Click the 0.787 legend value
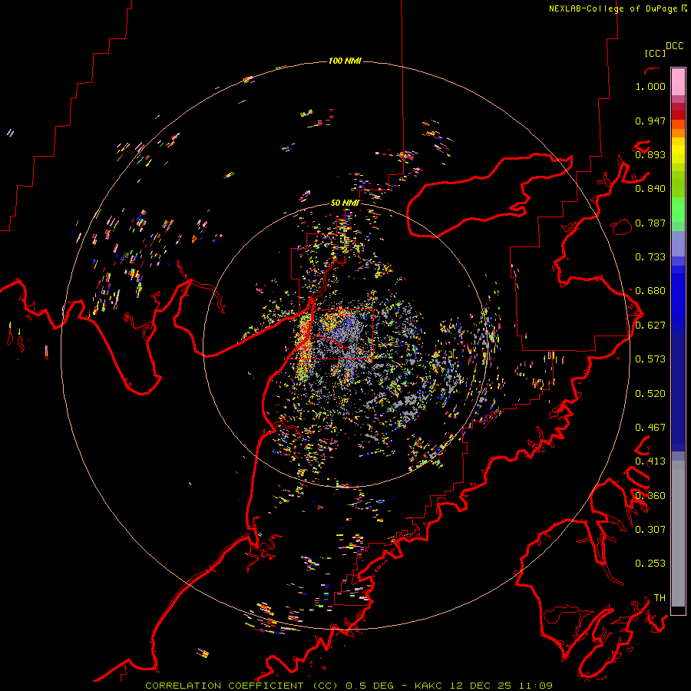This screenshot has height=691, width=691. [x=650, y=223]
